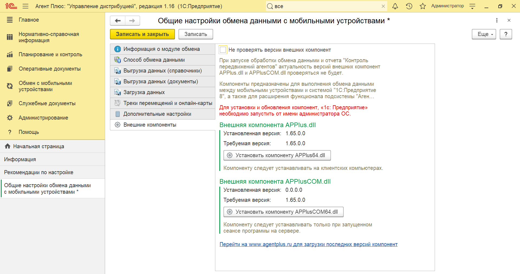Viewport: 520px width, 274px height.
Task: Open the history clock icon
Action: pos(409,6)
